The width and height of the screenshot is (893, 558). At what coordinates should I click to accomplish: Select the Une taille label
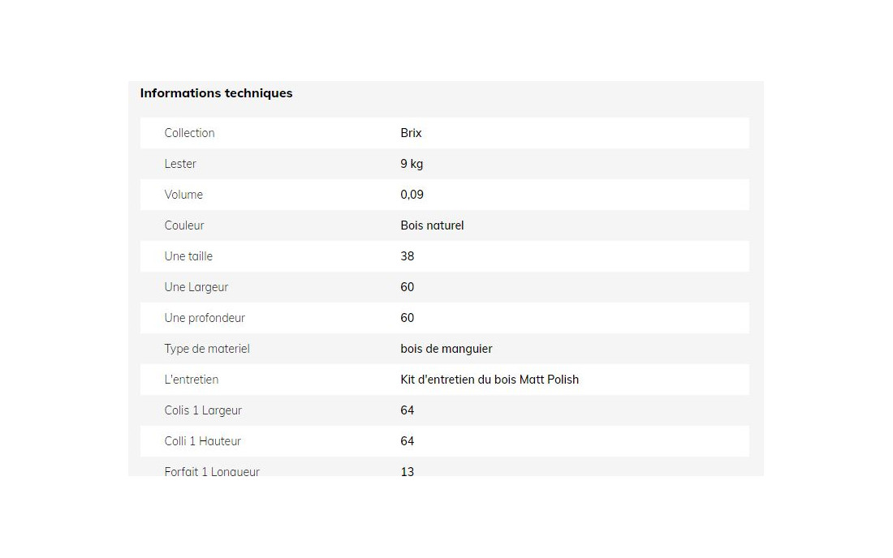188,256
